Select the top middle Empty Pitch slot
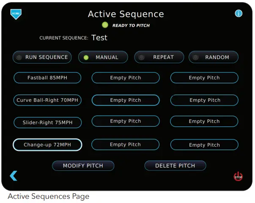255x203 pixels. click(126, 78)
